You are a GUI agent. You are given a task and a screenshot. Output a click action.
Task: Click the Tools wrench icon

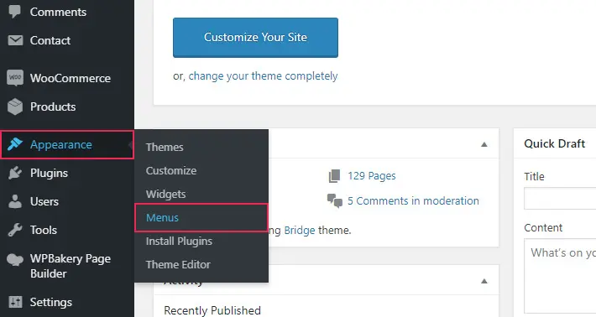click(15, 230)
